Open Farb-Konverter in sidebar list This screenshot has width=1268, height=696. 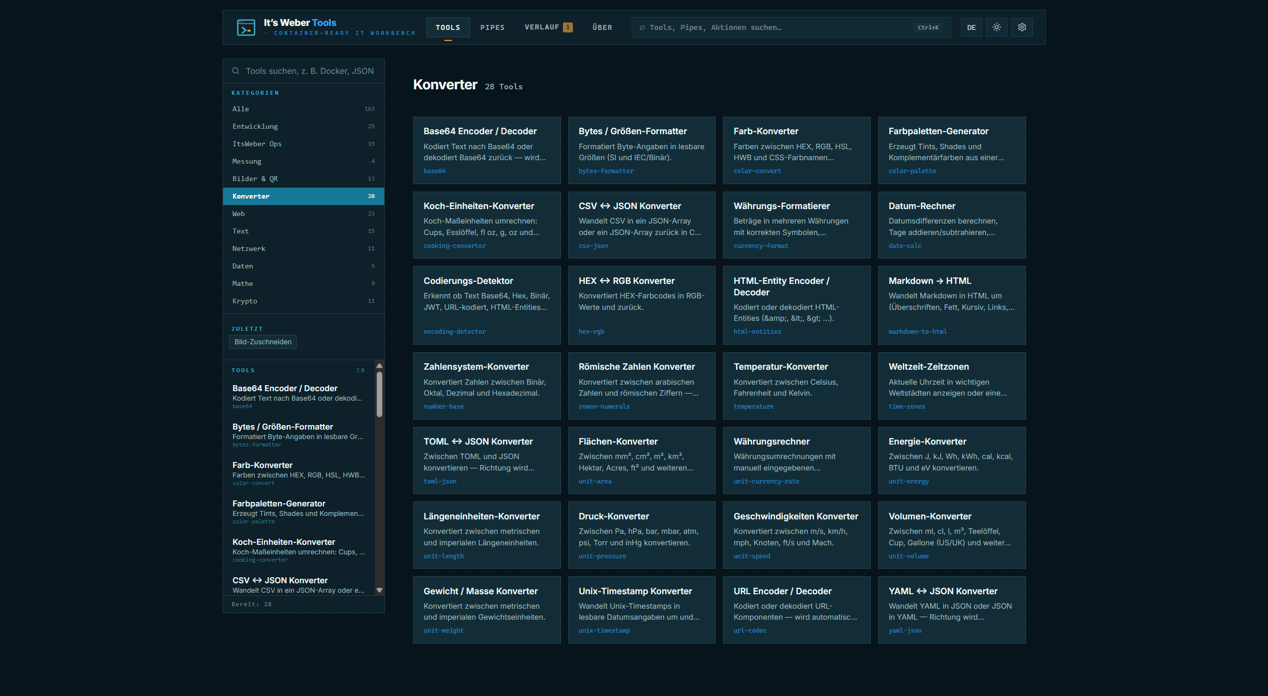[299, 473]
